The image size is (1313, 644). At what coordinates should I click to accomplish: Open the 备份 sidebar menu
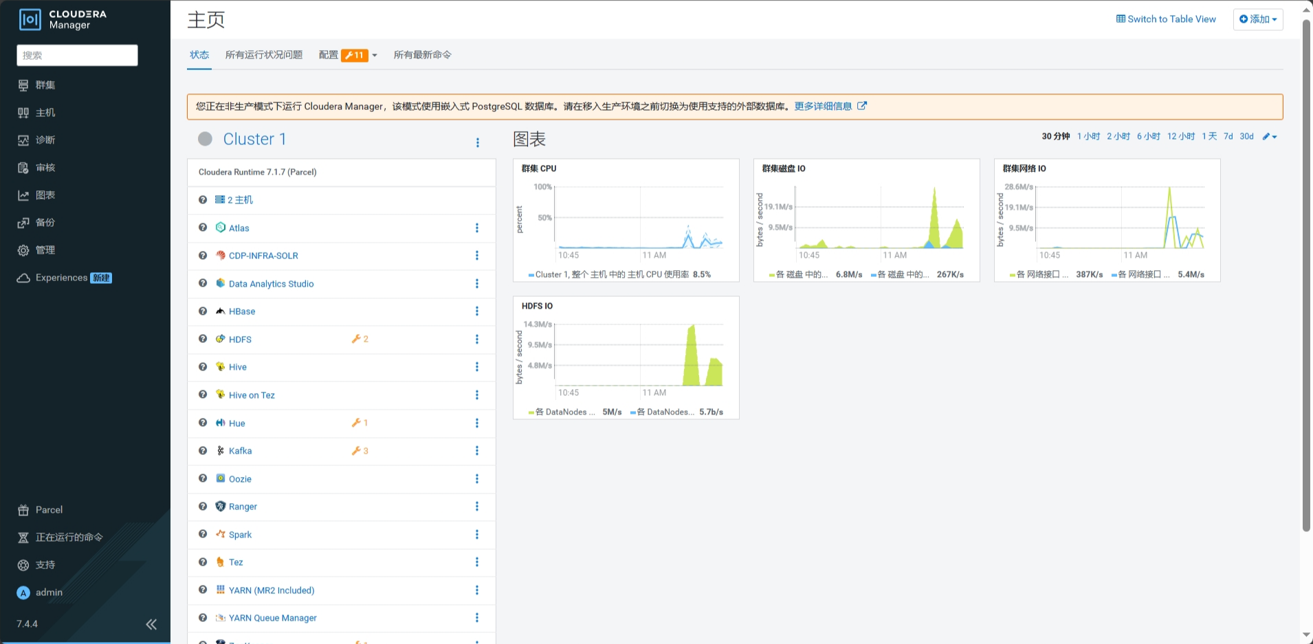(37, 223)
